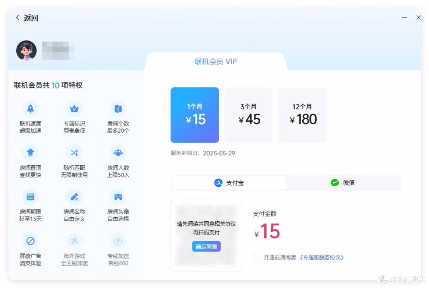Click the 告别460 caption text
The height and width of the screenshot is (288, 429).
pyautogui.click(x=118, y=263)
